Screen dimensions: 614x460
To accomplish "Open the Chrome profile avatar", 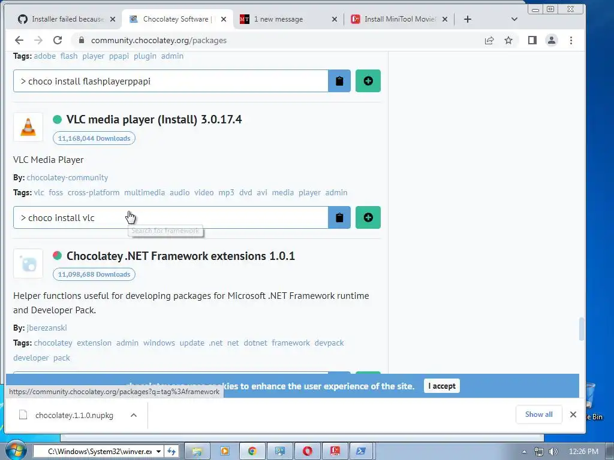I will [x=552, y=40].
